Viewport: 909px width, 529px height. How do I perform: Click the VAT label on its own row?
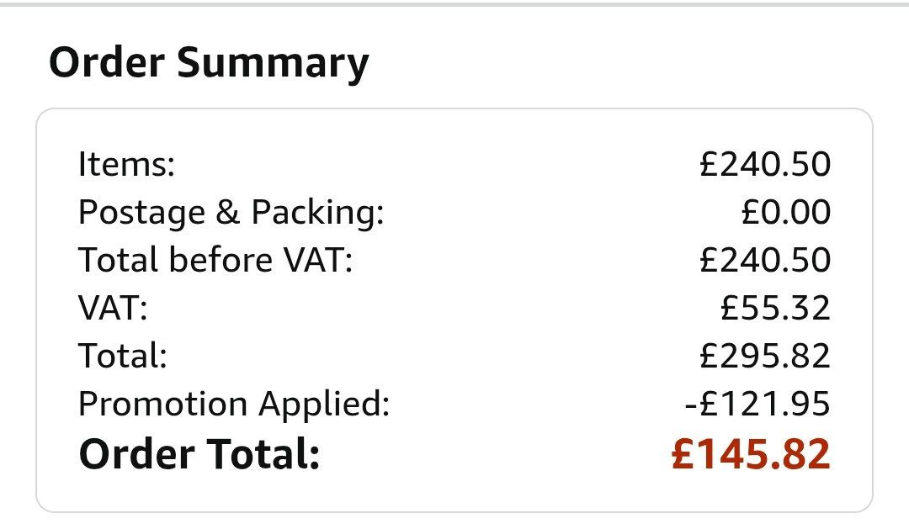click(113, 309)
